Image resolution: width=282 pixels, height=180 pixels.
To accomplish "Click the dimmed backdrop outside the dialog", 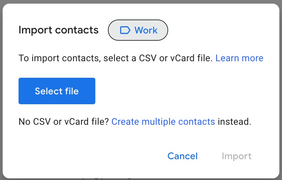I will pos(141,1).
